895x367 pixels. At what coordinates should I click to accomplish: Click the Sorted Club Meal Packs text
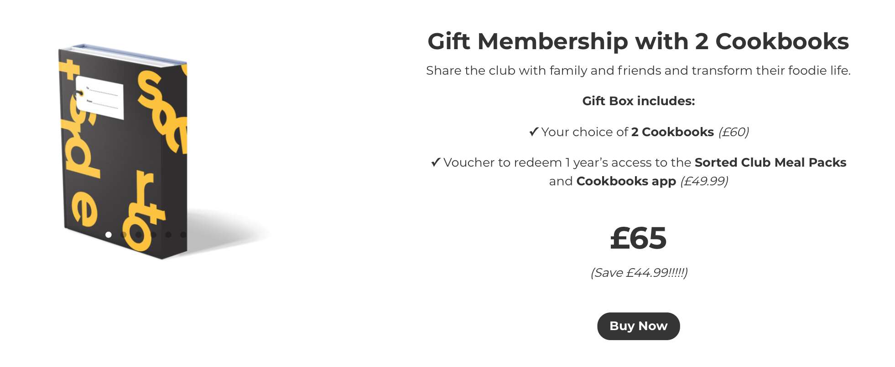(x=770, y=163)
